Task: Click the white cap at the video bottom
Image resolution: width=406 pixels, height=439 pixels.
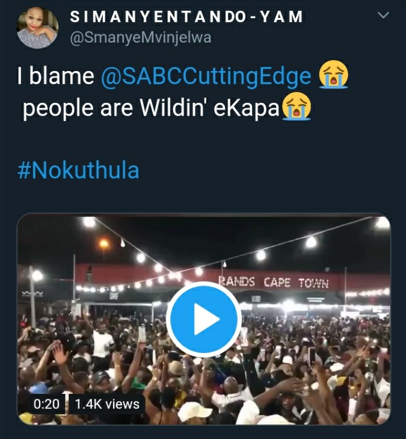Action: pyautogui.click(x=195, y=412)
